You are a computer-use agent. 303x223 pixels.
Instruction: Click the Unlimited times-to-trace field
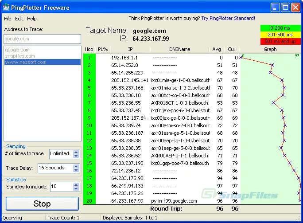(x=61, y=154)
